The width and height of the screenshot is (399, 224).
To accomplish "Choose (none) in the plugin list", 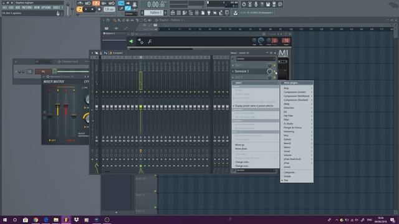I will [x=297, y=167].
